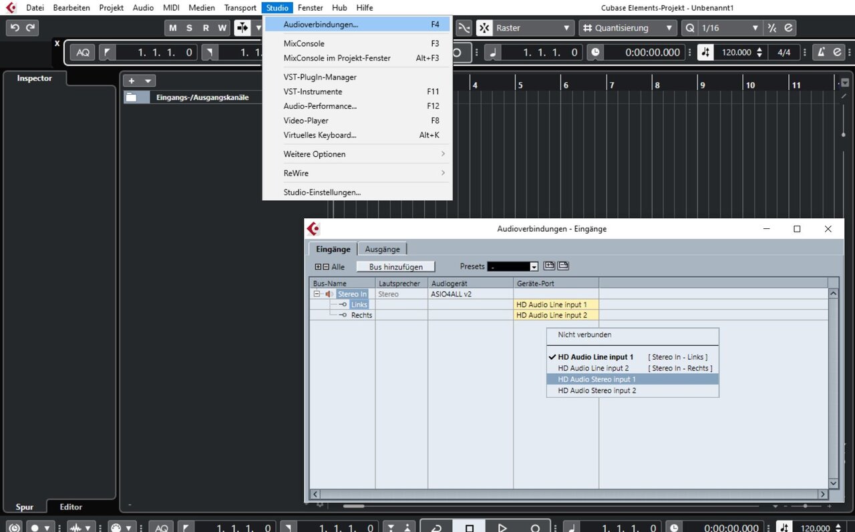Screen dimensions: 855x532
Task: Open the 1/16 quantize value dropdown
Action: pos(729,28)
